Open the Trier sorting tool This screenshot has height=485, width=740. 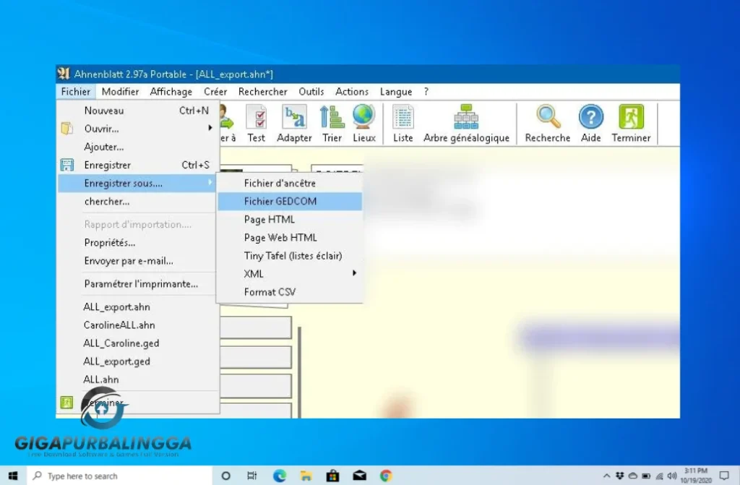pos(331,121)
